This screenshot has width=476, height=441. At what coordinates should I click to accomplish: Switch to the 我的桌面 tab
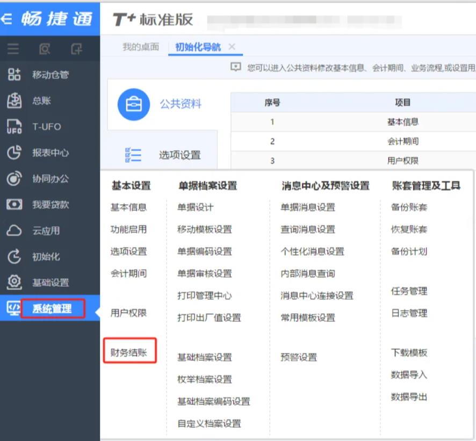140,47
